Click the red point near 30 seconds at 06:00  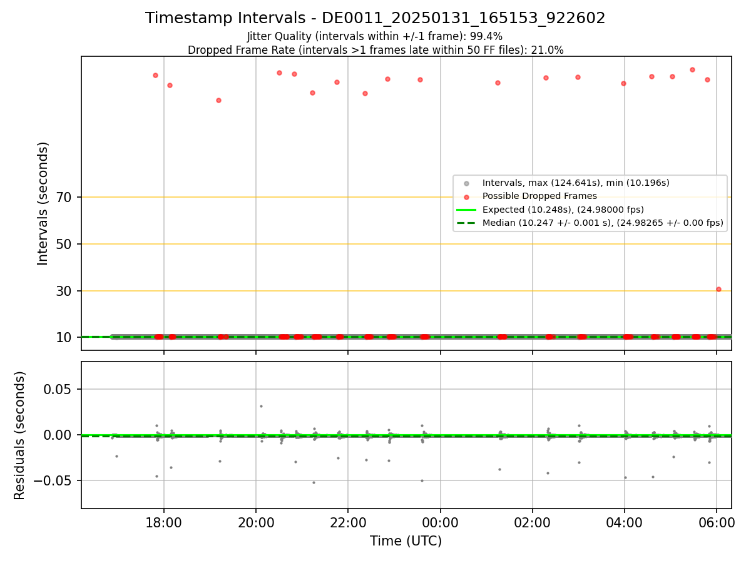pyautogui.click(x=718, y=289)
